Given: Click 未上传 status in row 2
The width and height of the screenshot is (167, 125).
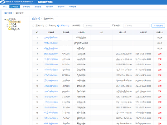Looking at the screenshot, I should [x=160, y=43].
